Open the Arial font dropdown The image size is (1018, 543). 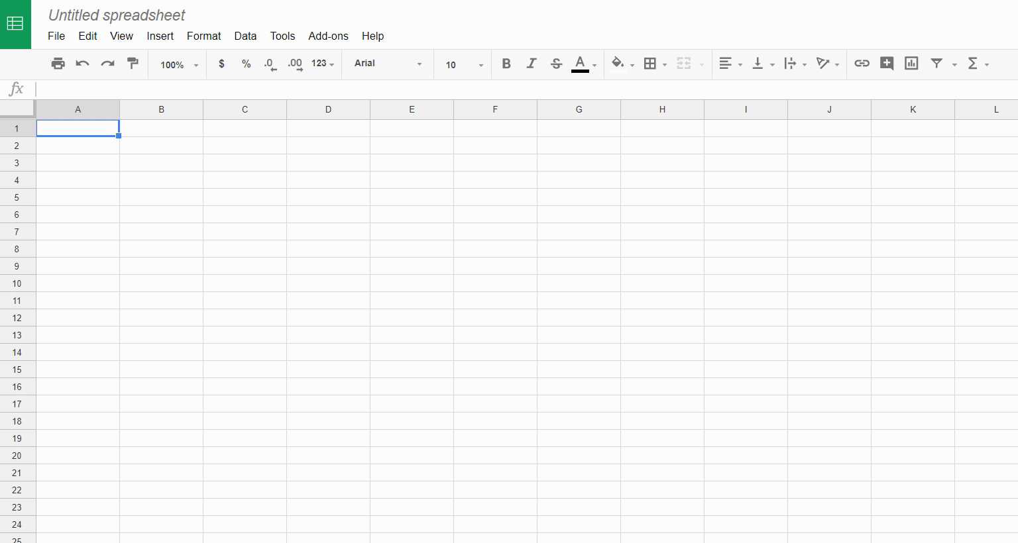click(x=388, y=64)
